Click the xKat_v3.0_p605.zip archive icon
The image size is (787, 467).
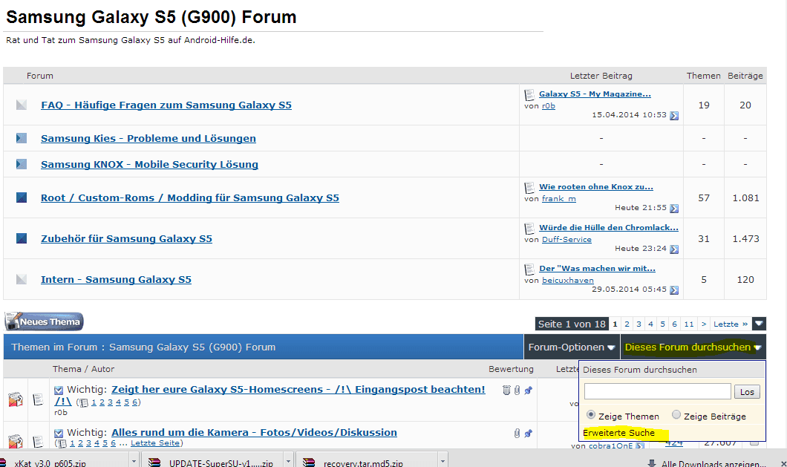coord(4,463)
